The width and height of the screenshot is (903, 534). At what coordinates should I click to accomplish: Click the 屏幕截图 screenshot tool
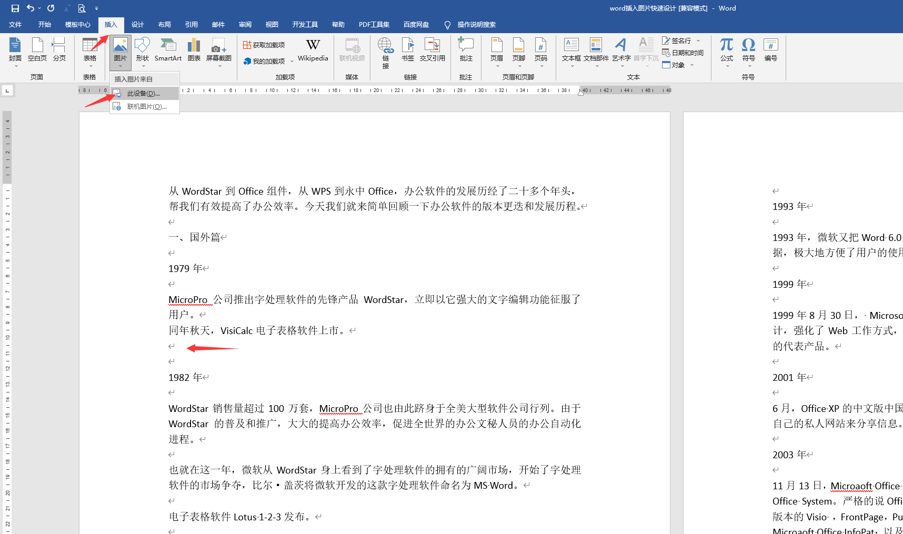[218, 50]
